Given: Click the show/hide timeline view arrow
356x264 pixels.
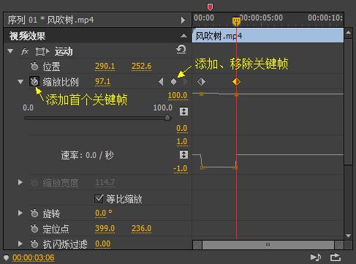Looking at the screenshot, I should pyautogui.click(x=183, y=20).
